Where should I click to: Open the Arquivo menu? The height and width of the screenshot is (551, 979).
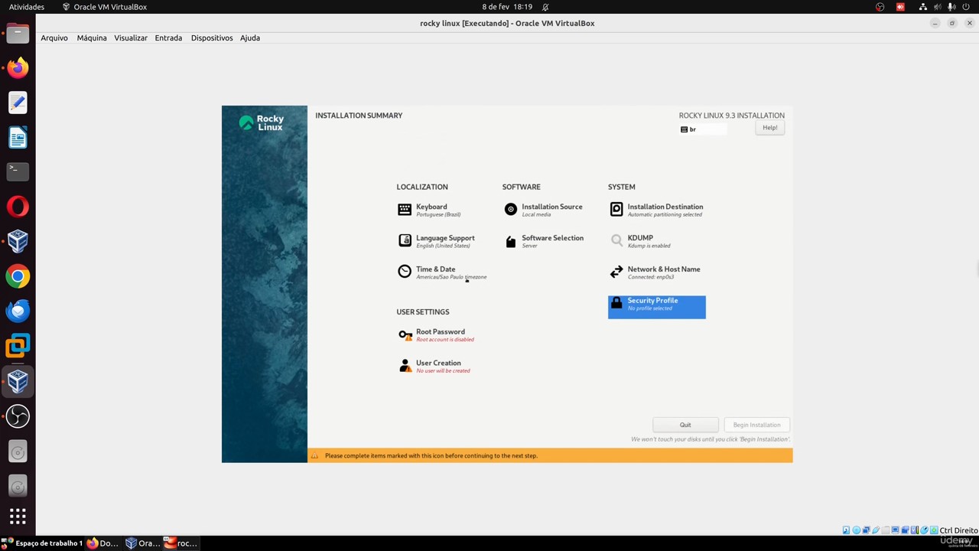pos(54,37)
